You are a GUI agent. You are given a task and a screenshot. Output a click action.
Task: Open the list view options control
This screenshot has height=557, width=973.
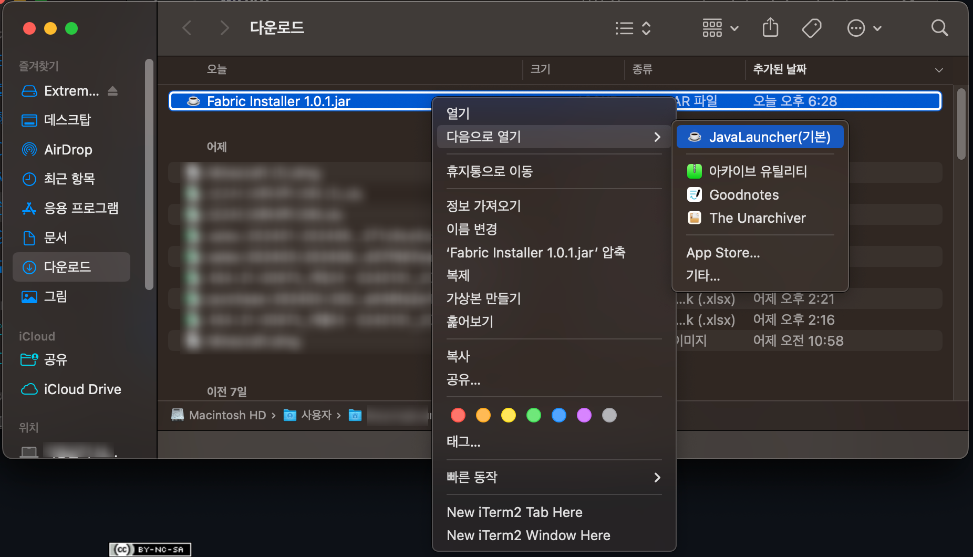633,28
